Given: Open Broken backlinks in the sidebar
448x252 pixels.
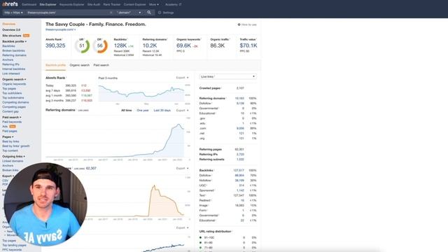Looking at the screenshot, I should (13, 50).
